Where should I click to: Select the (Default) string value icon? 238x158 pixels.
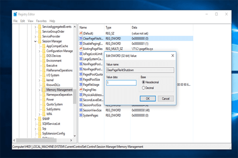point(81,33)
